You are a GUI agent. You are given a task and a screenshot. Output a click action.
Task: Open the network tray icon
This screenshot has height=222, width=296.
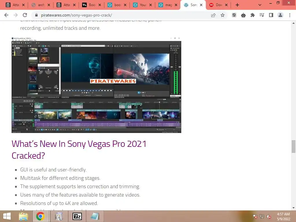click(x=262, y=217)
